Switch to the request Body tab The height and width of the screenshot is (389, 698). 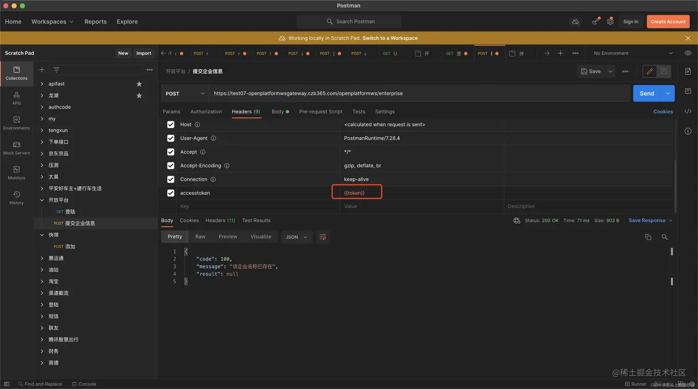pos(280,112)
